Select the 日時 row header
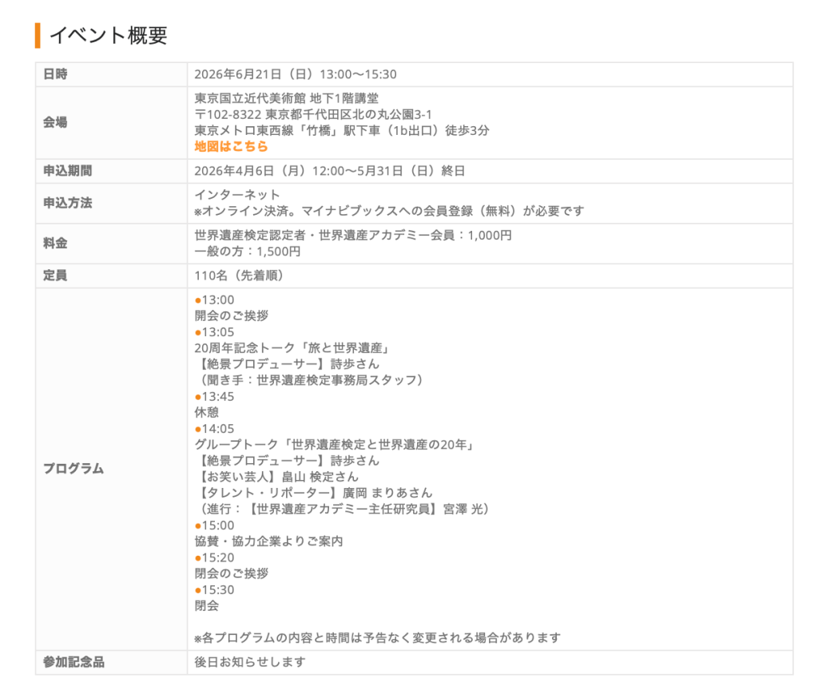 coord(55,74)
